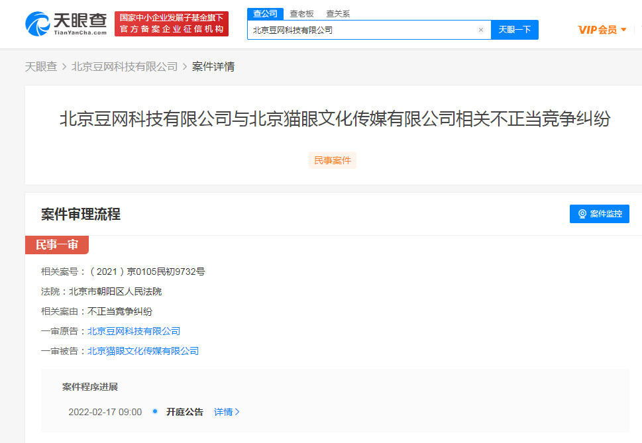The image size is (642, 443).
Task: Open plaintiff link 北京豆网科技有限公司
Action: coord(134,331)
